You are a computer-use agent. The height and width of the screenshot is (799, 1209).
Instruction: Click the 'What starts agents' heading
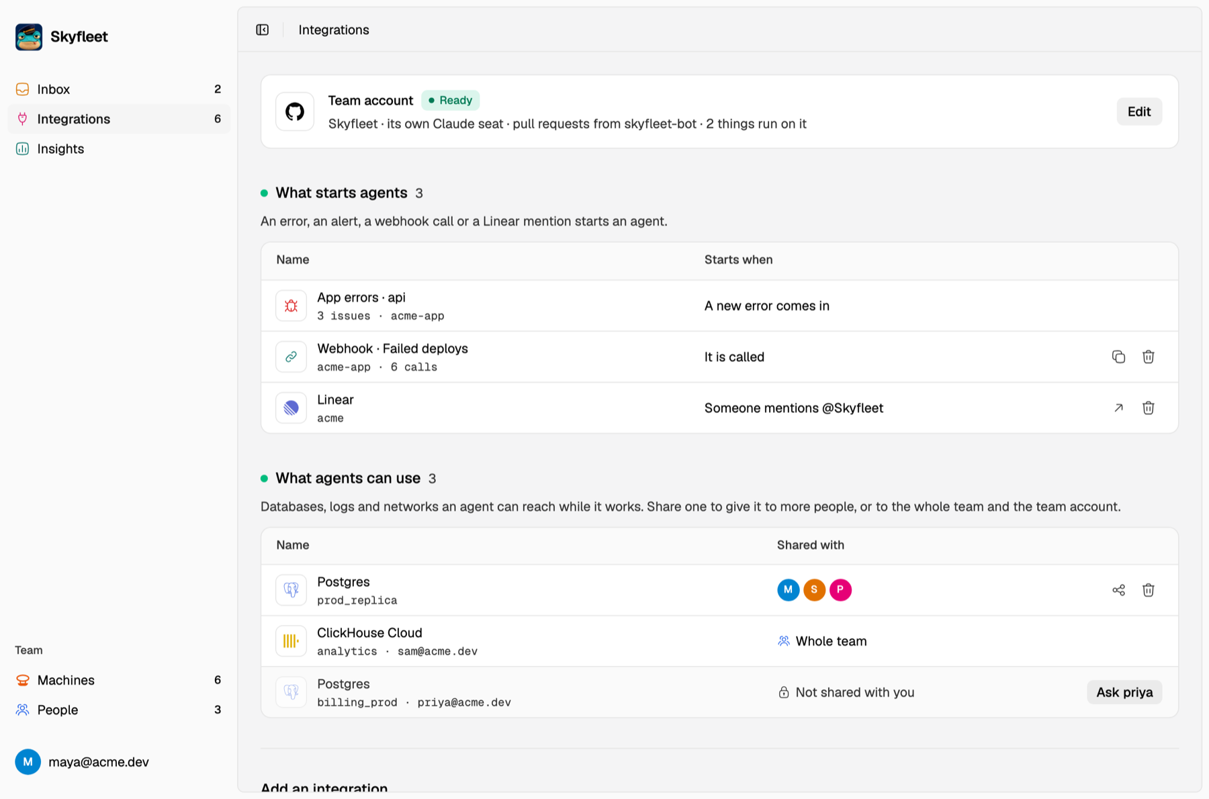(341, 193)
